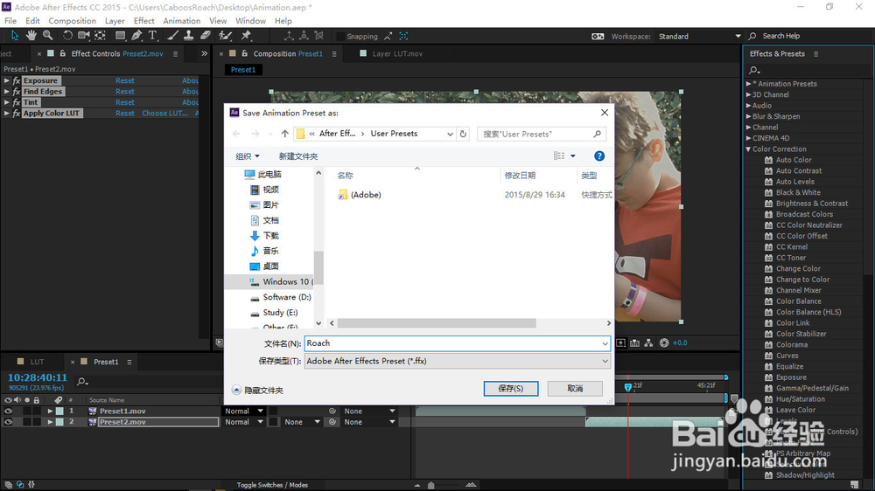The image size is (875, 491).
Task: Click the Cancel (取消) button
Action: [x=575, y=389]
